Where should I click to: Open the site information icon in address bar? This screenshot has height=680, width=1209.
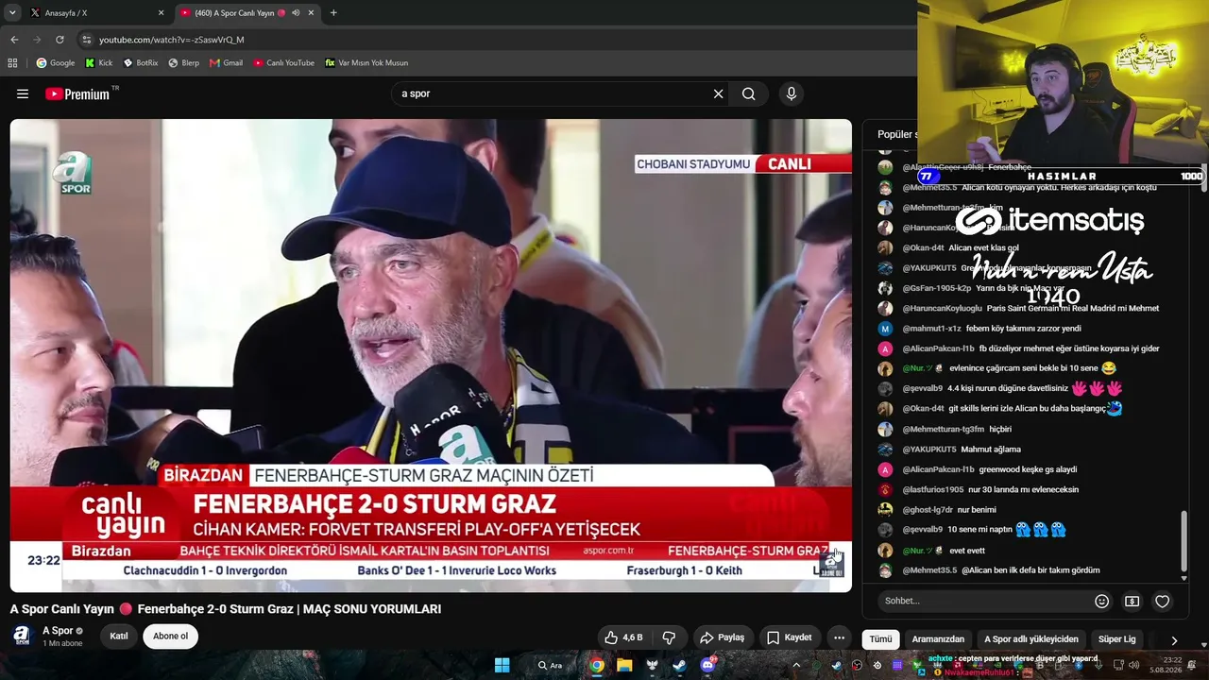pyautogui.click(x=87, y=40)
